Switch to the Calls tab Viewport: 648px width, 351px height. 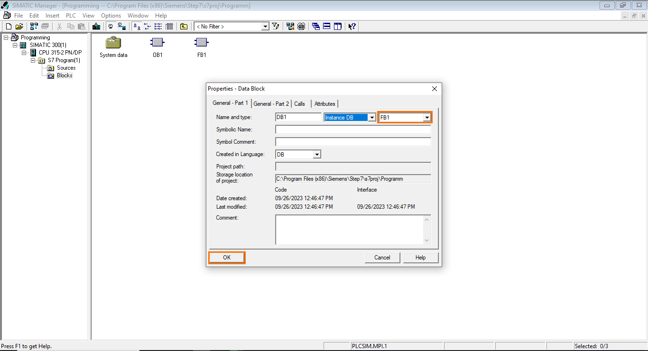[x=300, y=103]
